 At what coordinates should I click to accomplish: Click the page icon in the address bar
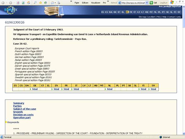[x=120, y=3]
